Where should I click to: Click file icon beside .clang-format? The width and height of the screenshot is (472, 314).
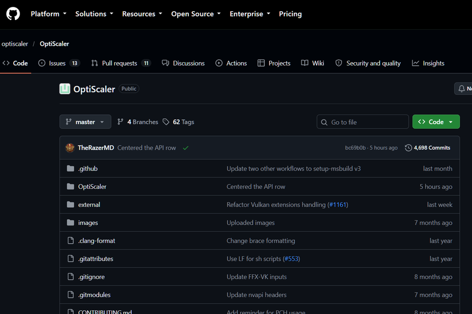(70, 241)
